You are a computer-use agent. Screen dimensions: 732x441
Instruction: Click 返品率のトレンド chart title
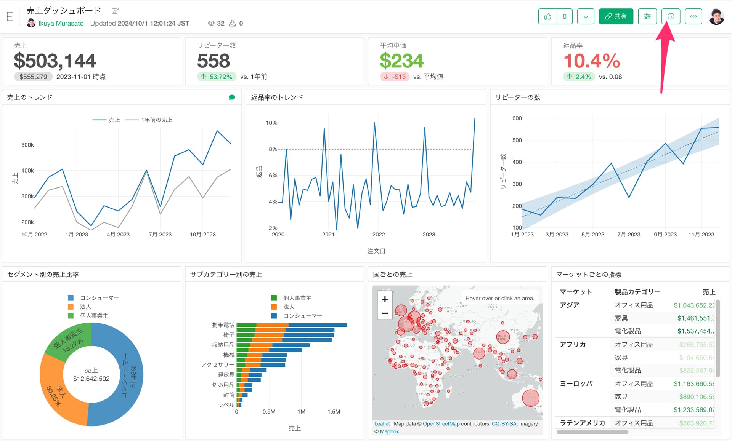pyautogui.click(x=277, y=97)
